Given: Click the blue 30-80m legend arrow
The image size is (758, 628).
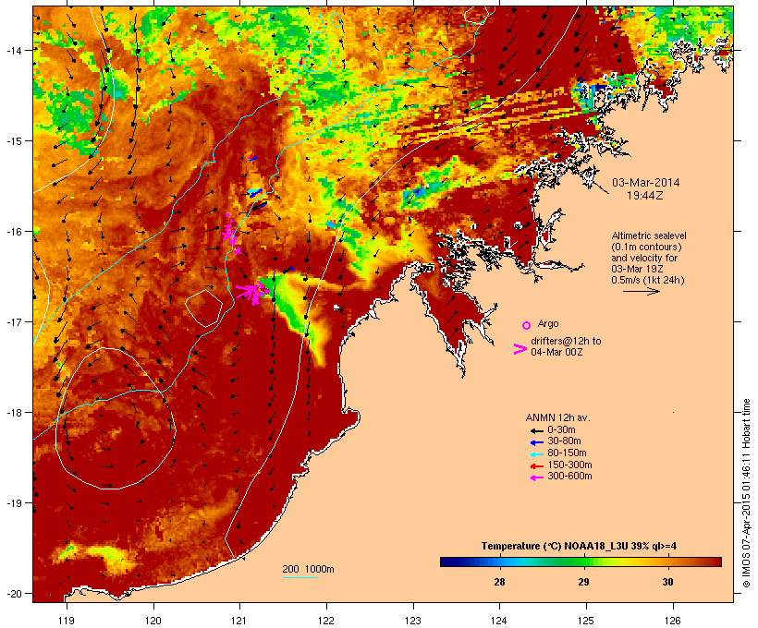Looking at the screenshot, I should point(537,442).
